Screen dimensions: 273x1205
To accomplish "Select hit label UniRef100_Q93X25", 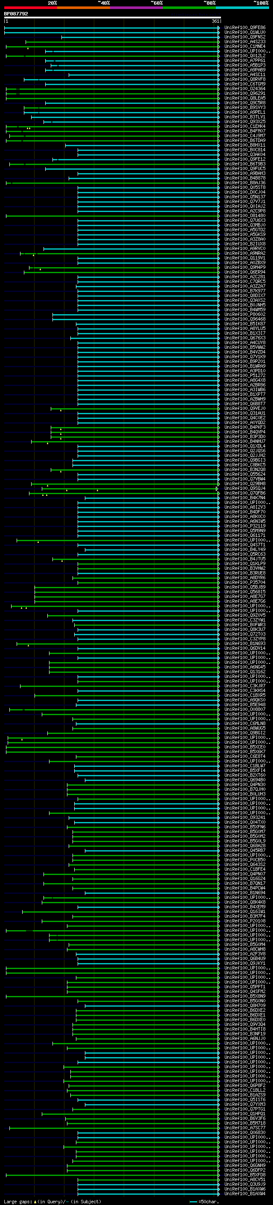I will 245,122.
